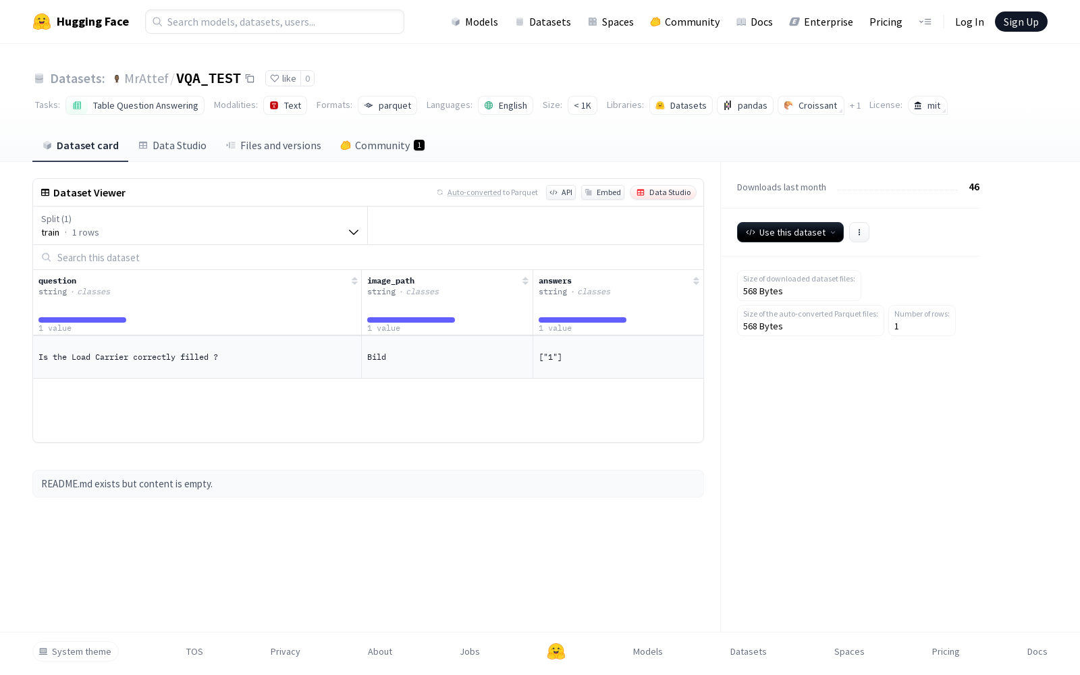Screen dimensions: 1080x675
Task: Open the Models footer link
Action: point(648,651)
